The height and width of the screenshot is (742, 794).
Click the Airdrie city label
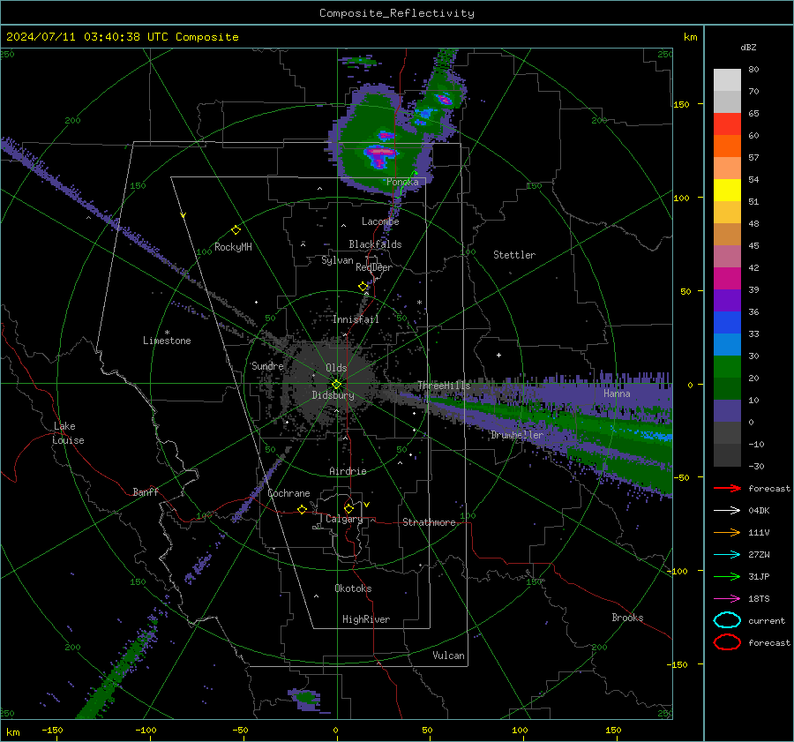click(x=348, y=471)
